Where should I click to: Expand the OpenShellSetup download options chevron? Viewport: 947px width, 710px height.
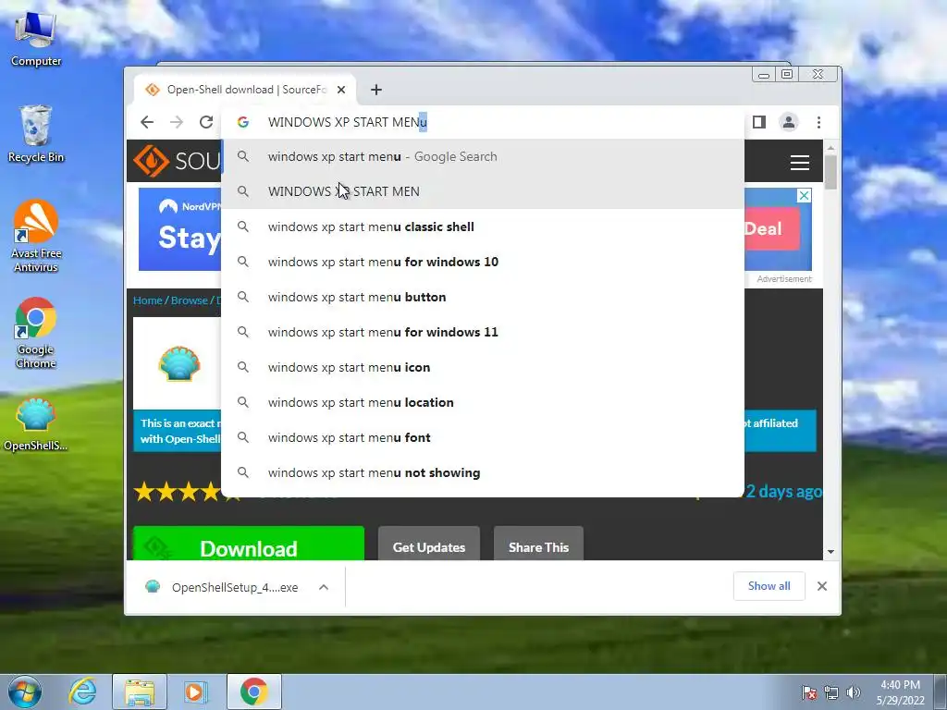pos(324,587)
